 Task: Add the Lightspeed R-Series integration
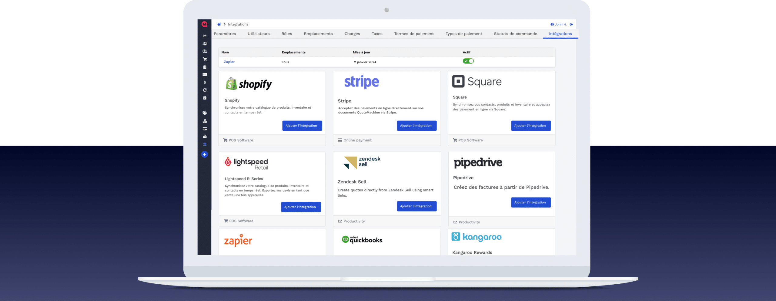click(301, 207)
